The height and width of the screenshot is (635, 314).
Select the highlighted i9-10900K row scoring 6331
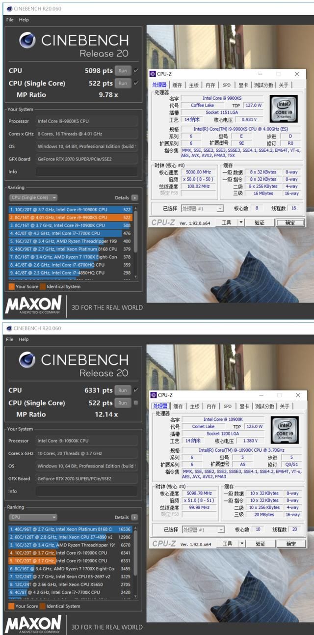coord(71,561)
